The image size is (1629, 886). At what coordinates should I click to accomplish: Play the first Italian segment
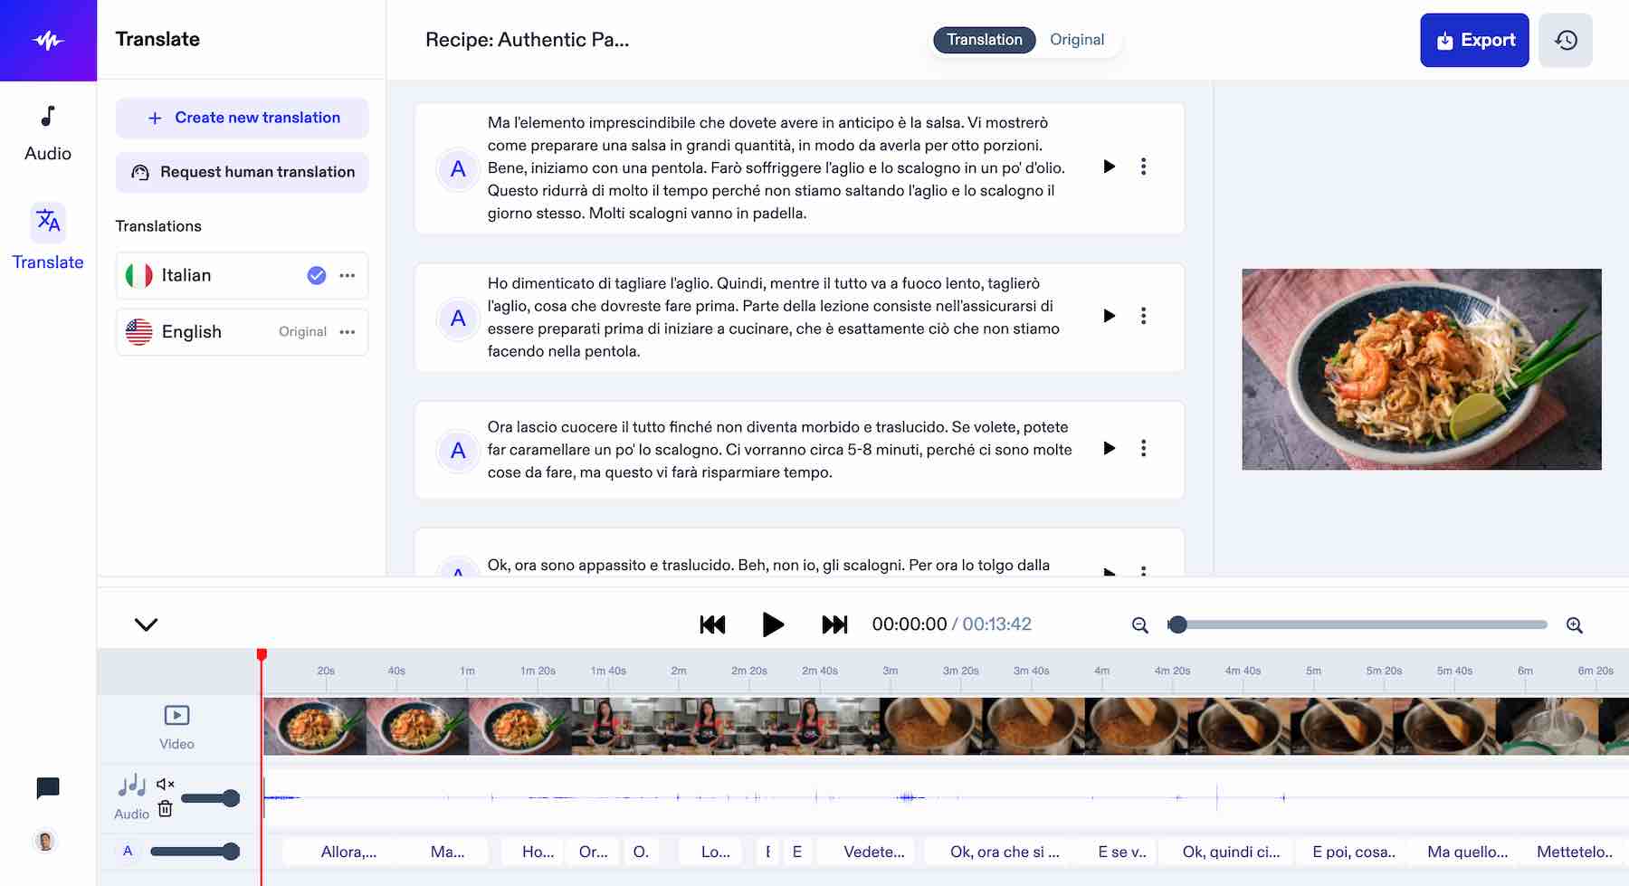[x=1108, y=167]
